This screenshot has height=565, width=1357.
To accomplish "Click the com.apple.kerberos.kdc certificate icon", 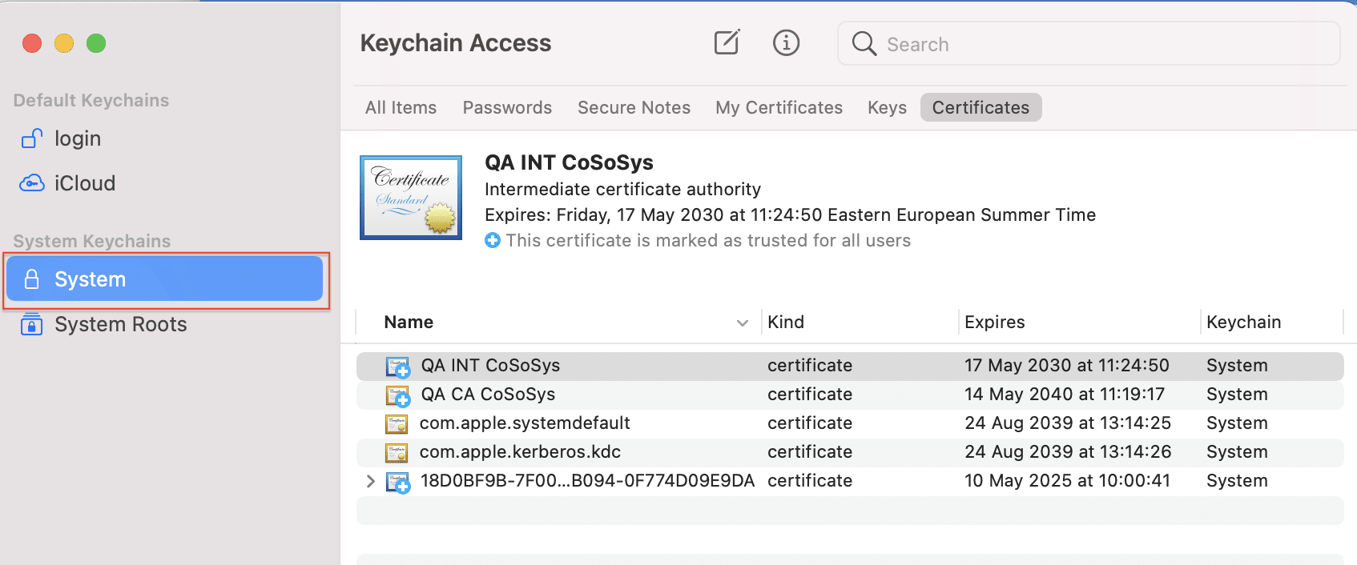I will tap(397, 452).
